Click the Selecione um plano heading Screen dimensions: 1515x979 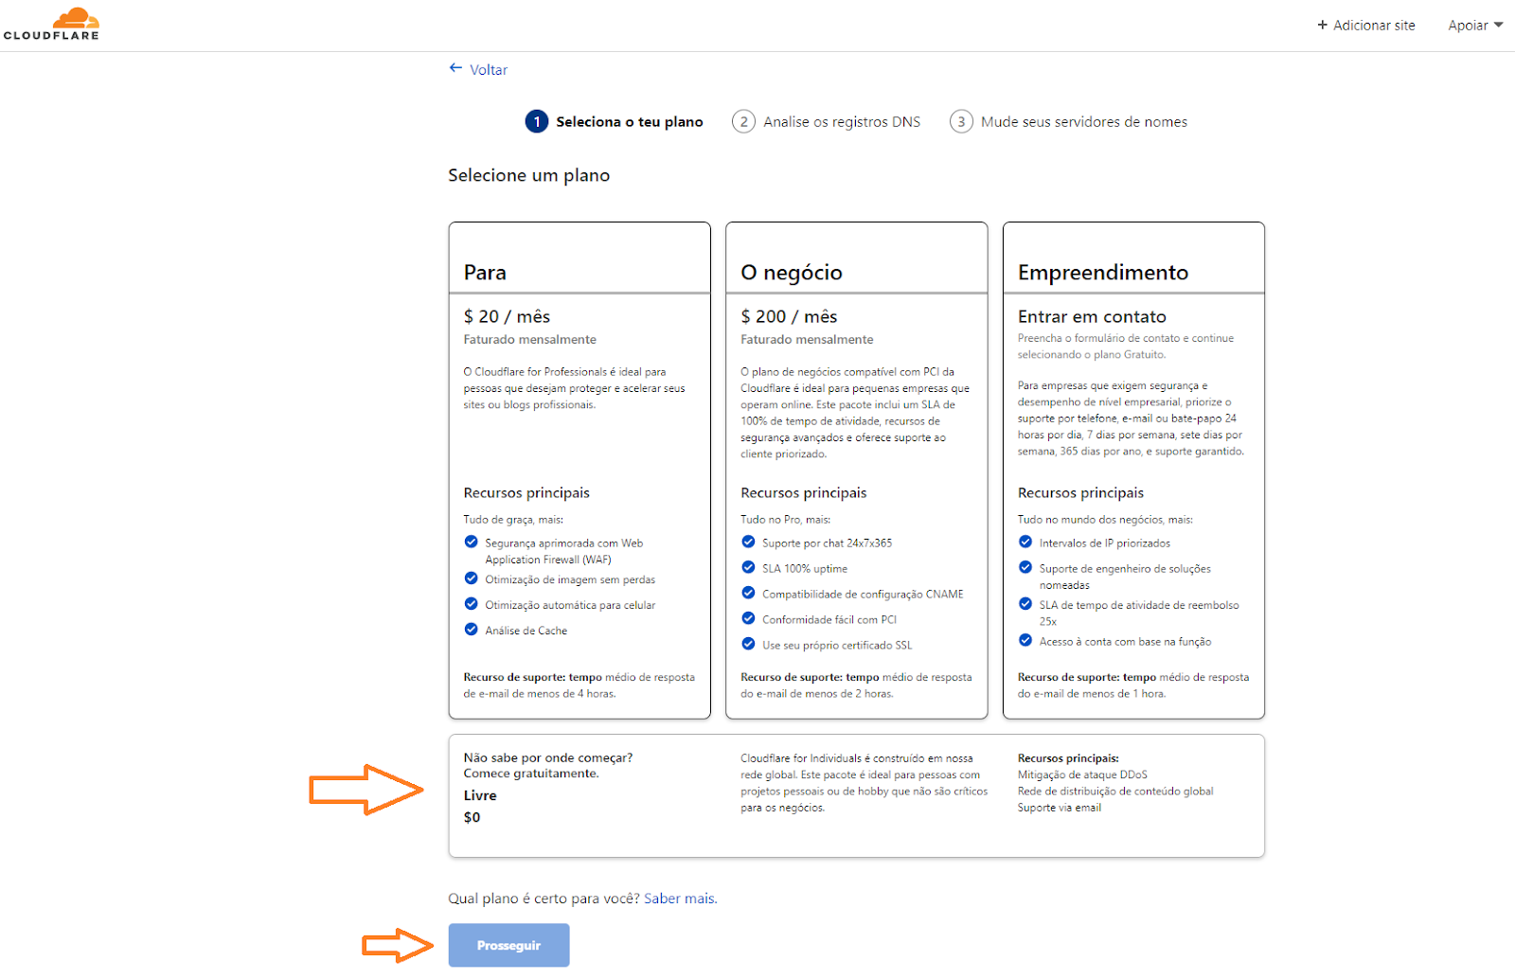click(529, 175)
